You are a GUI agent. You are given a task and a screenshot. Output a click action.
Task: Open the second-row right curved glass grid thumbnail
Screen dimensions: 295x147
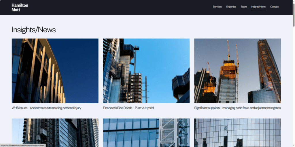click(237, 133)
